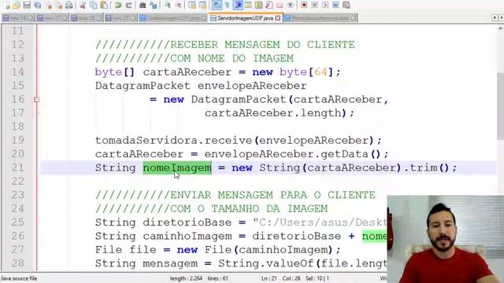
Task: Toggle synchronize horizontal scrolling icon
Action: tap(202, 6)
